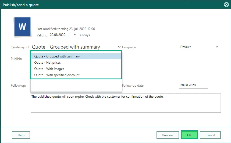231x143 pixels.
Task: Click the Valid to date field
Action: (x=61, y=35)
